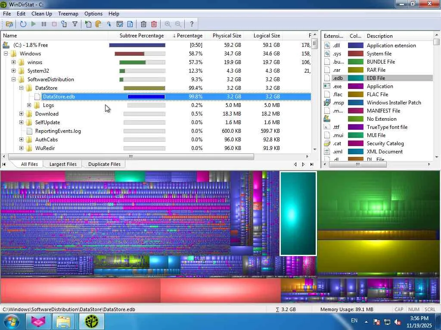
Task: Open the File menu
Action: [x=7, y=14]
